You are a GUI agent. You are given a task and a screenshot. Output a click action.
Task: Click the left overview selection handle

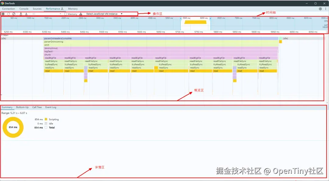coord(181,19)
